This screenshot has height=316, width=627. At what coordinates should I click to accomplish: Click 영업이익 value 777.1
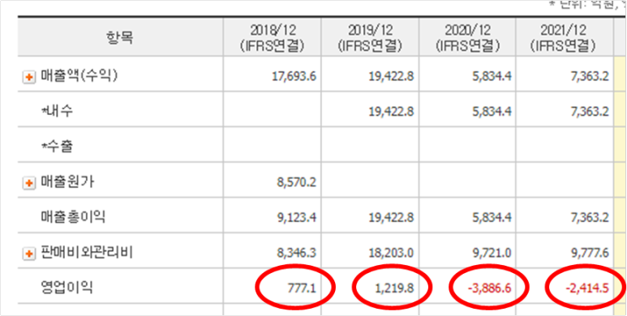tap(303, 288)
